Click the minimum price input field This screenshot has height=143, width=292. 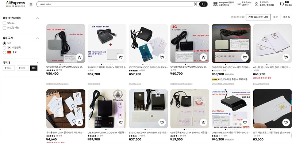click(9, 68)
